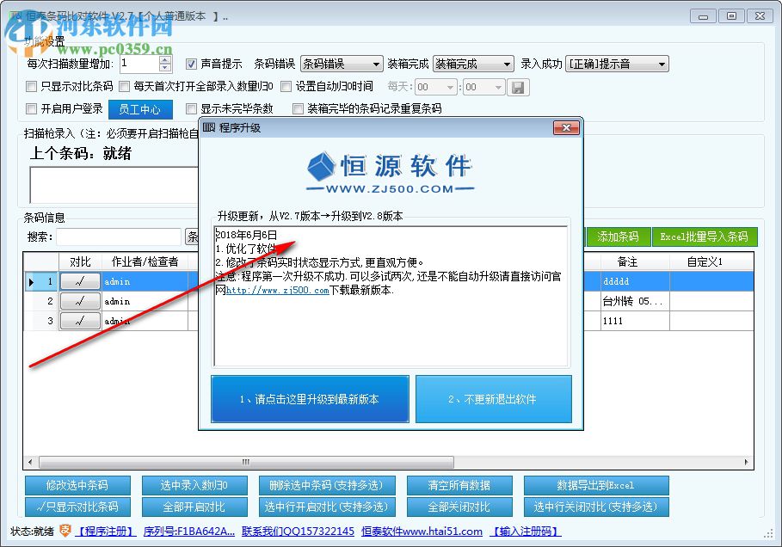Toggle the 显示未完毕条数 checkbox
Image resolution: width=782 pixels, height=547 pixels.
[x=192, y=109]
